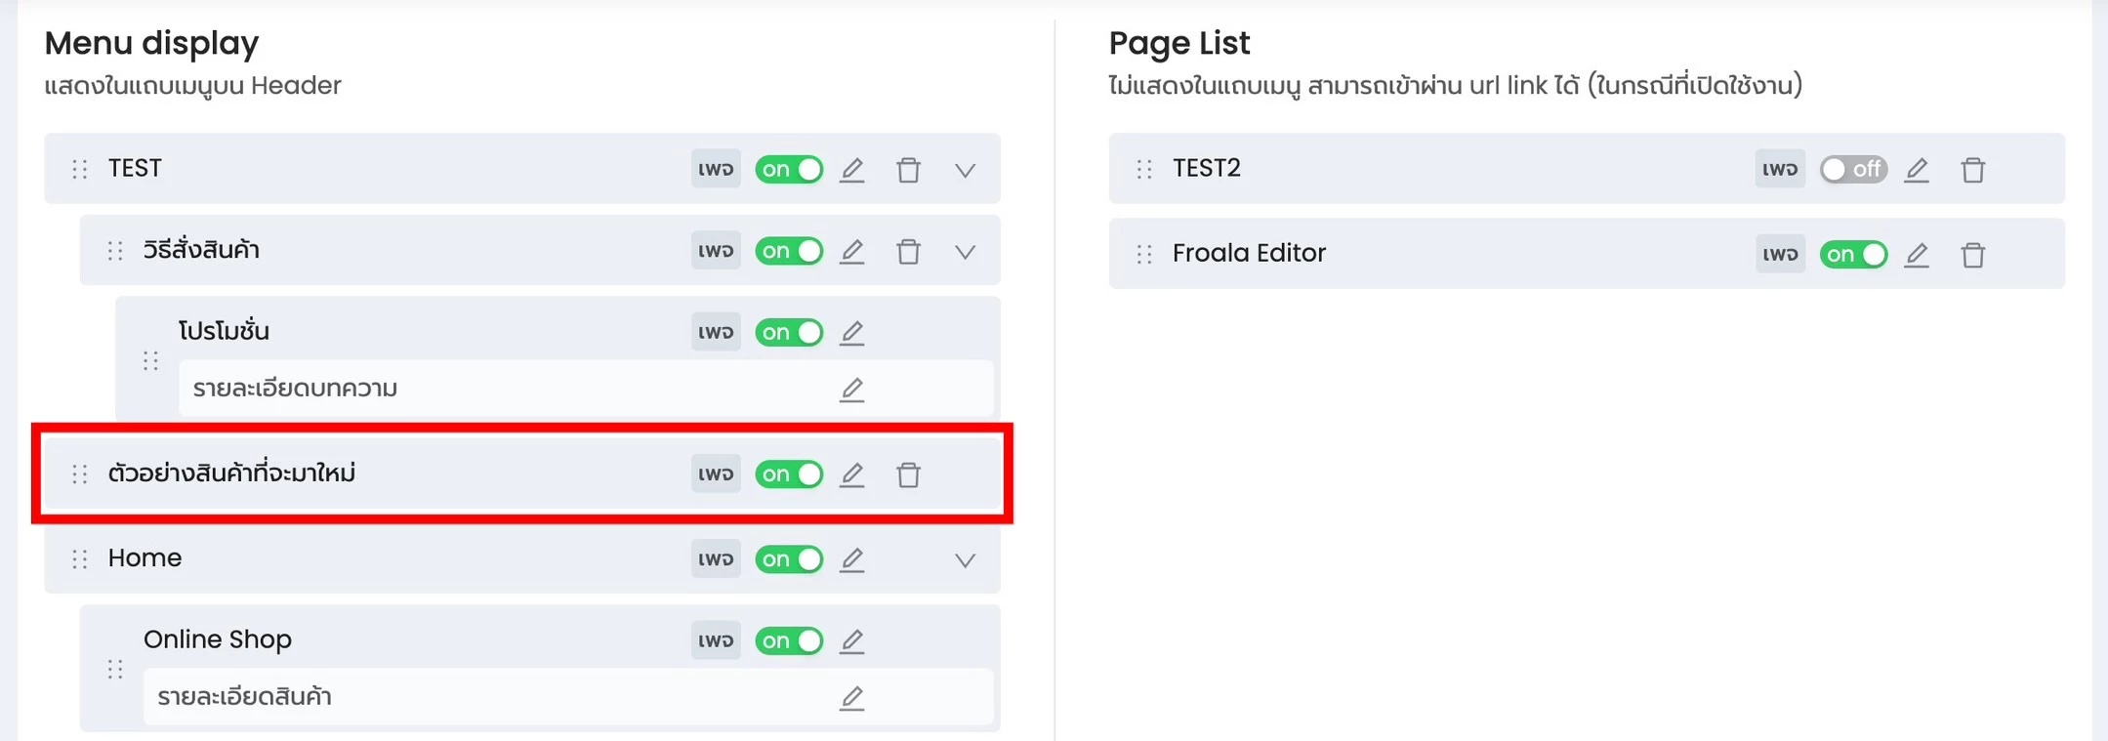Toggle off the โปรโมชั่น switch
Screen dimensions: 2108x741
[789, 332]
